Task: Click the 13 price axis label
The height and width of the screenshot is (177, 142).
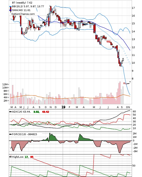Action: tap(133, 39)
